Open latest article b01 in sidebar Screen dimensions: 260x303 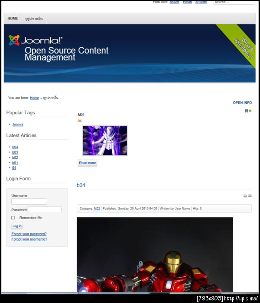point(15,163)
